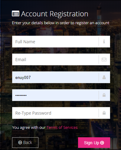This screenshot has height=150, width=121.
Task: Focus the Email input field
Action: point(55,60)
